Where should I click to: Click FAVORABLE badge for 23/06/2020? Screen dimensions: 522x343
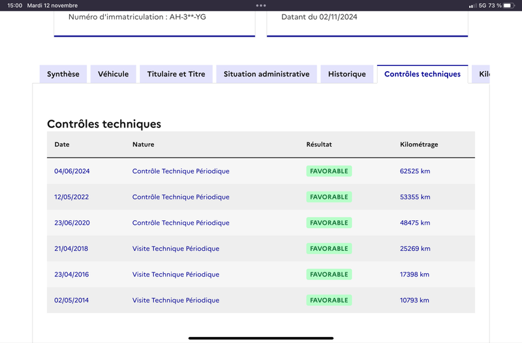tap(329, 223)
